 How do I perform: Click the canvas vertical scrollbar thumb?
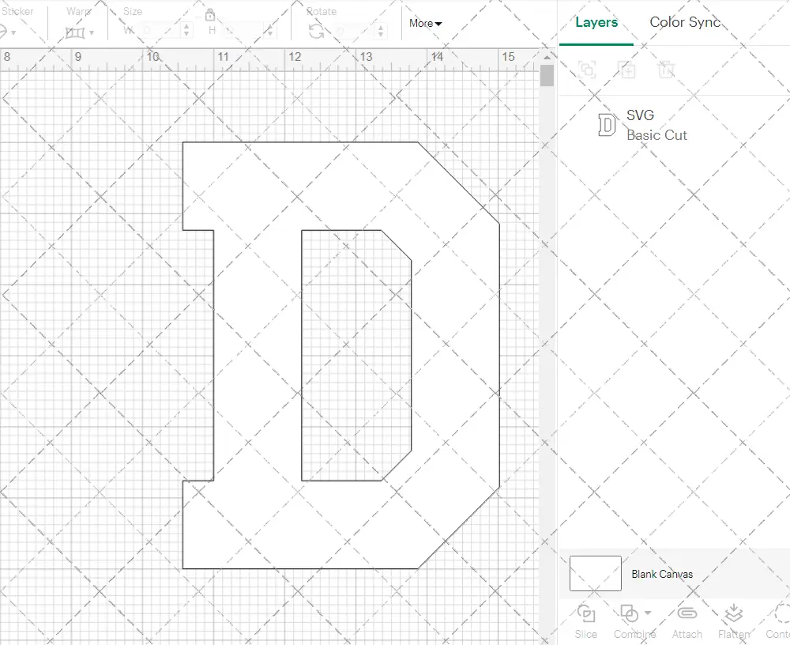pos(547,76)
